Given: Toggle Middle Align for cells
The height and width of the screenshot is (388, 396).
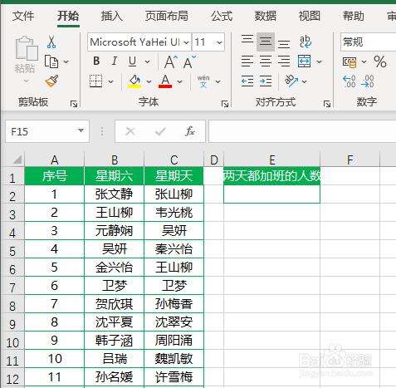Looking at the screenshot, I should tap(266, 42).
